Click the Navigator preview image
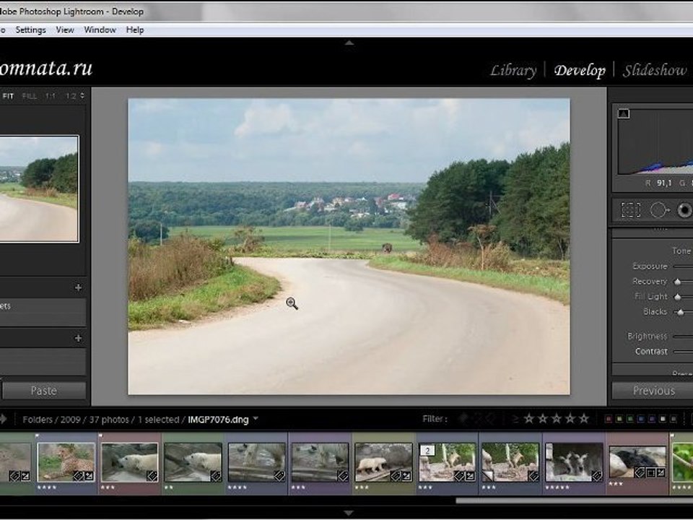The image size is (693, 520). pyautogui.click(x=39, y=188)
